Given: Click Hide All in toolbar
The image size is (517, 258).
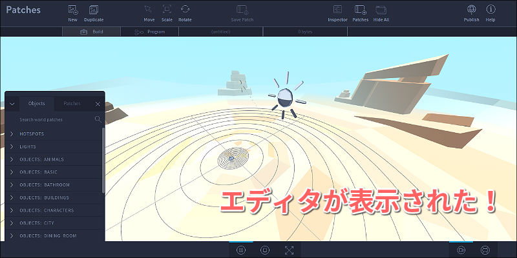Looking at the screenshot, I should pos(381,14).
